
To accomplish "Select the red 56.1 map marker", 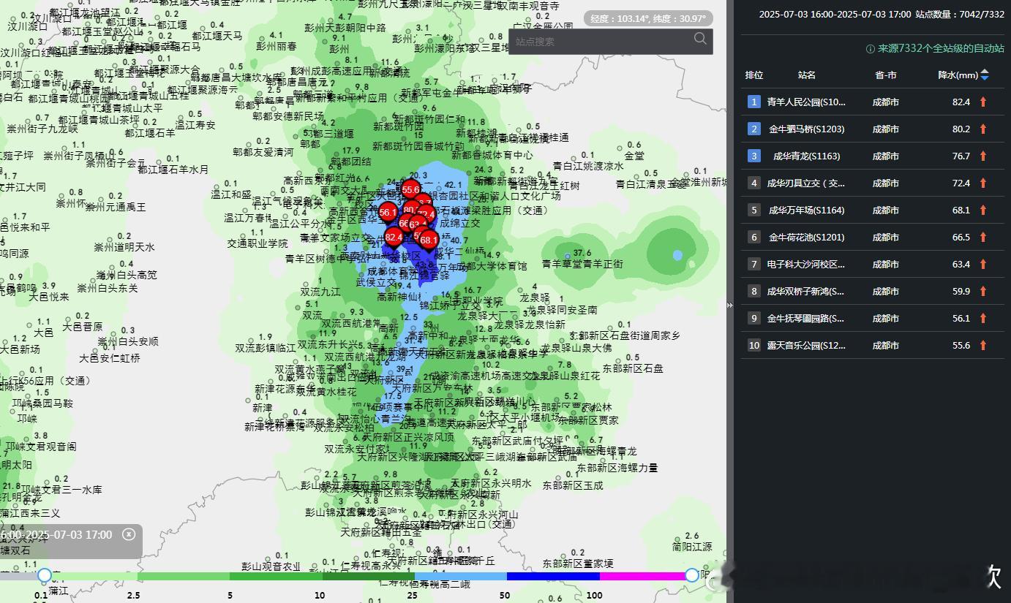I will [x=388, y=213].
